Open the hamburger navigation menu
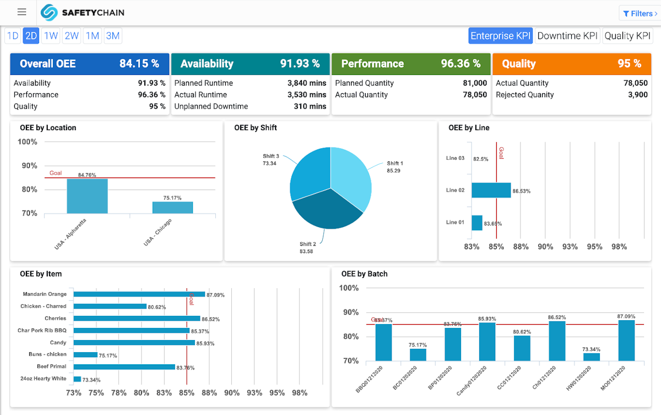 [x=21, y=12]
